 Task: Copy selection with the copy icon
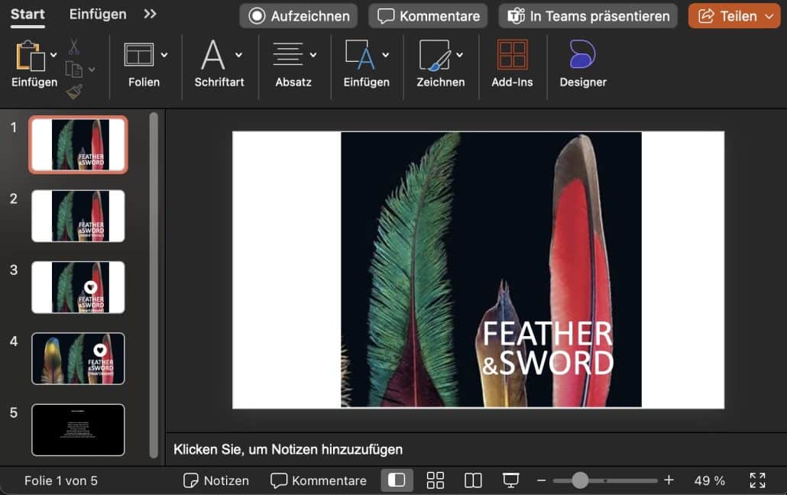(x=74, y=70)
